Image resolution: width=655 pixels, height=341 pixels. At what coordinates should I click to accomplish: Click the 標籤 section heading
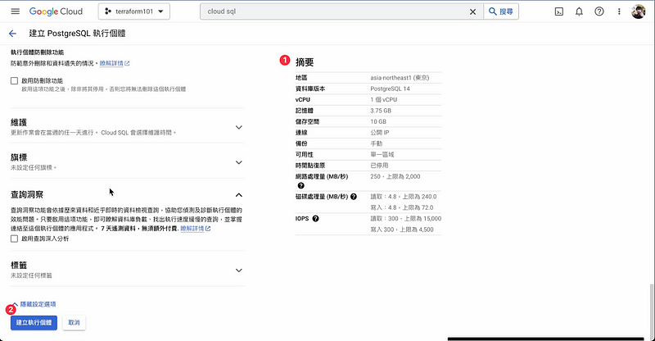[x=19, y=266]
